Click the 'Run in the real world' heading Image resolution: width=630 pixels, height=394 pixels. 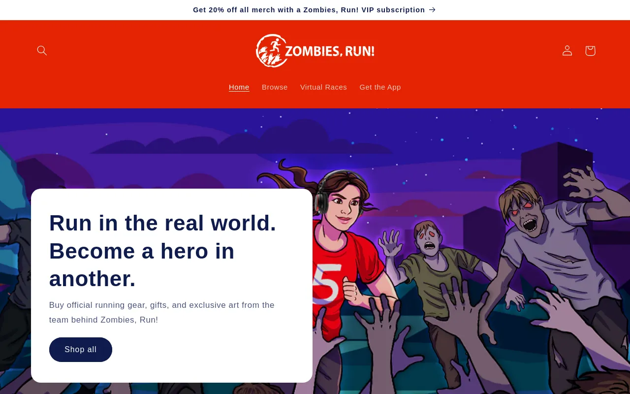[x=163, y=251]
